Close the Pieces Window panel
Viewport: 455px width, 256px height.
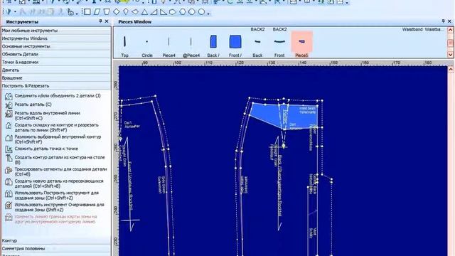(x=449, y=21)
